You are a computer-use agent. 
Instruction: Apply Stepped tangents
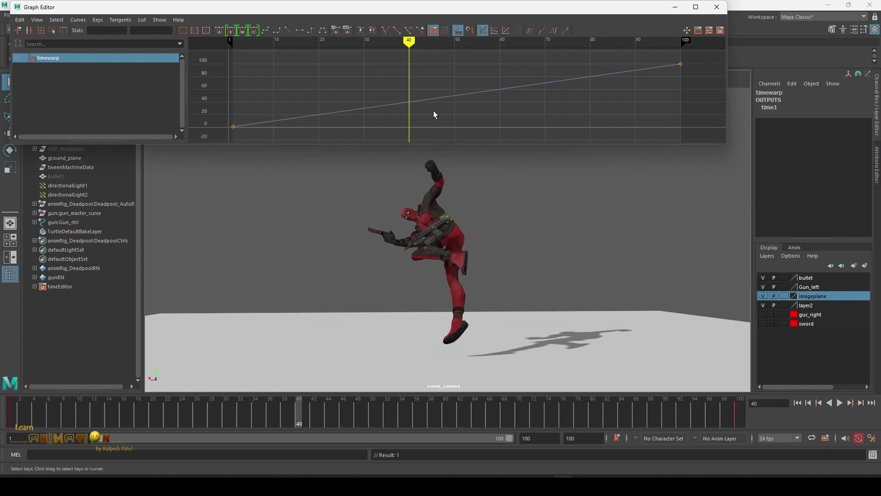click(311, 30)
